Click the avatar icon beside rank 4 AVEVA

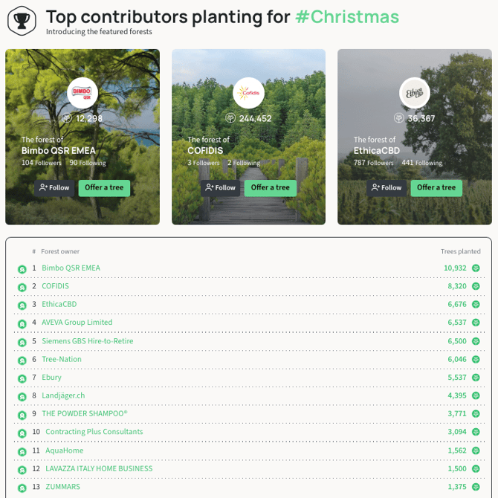[22, 324]
